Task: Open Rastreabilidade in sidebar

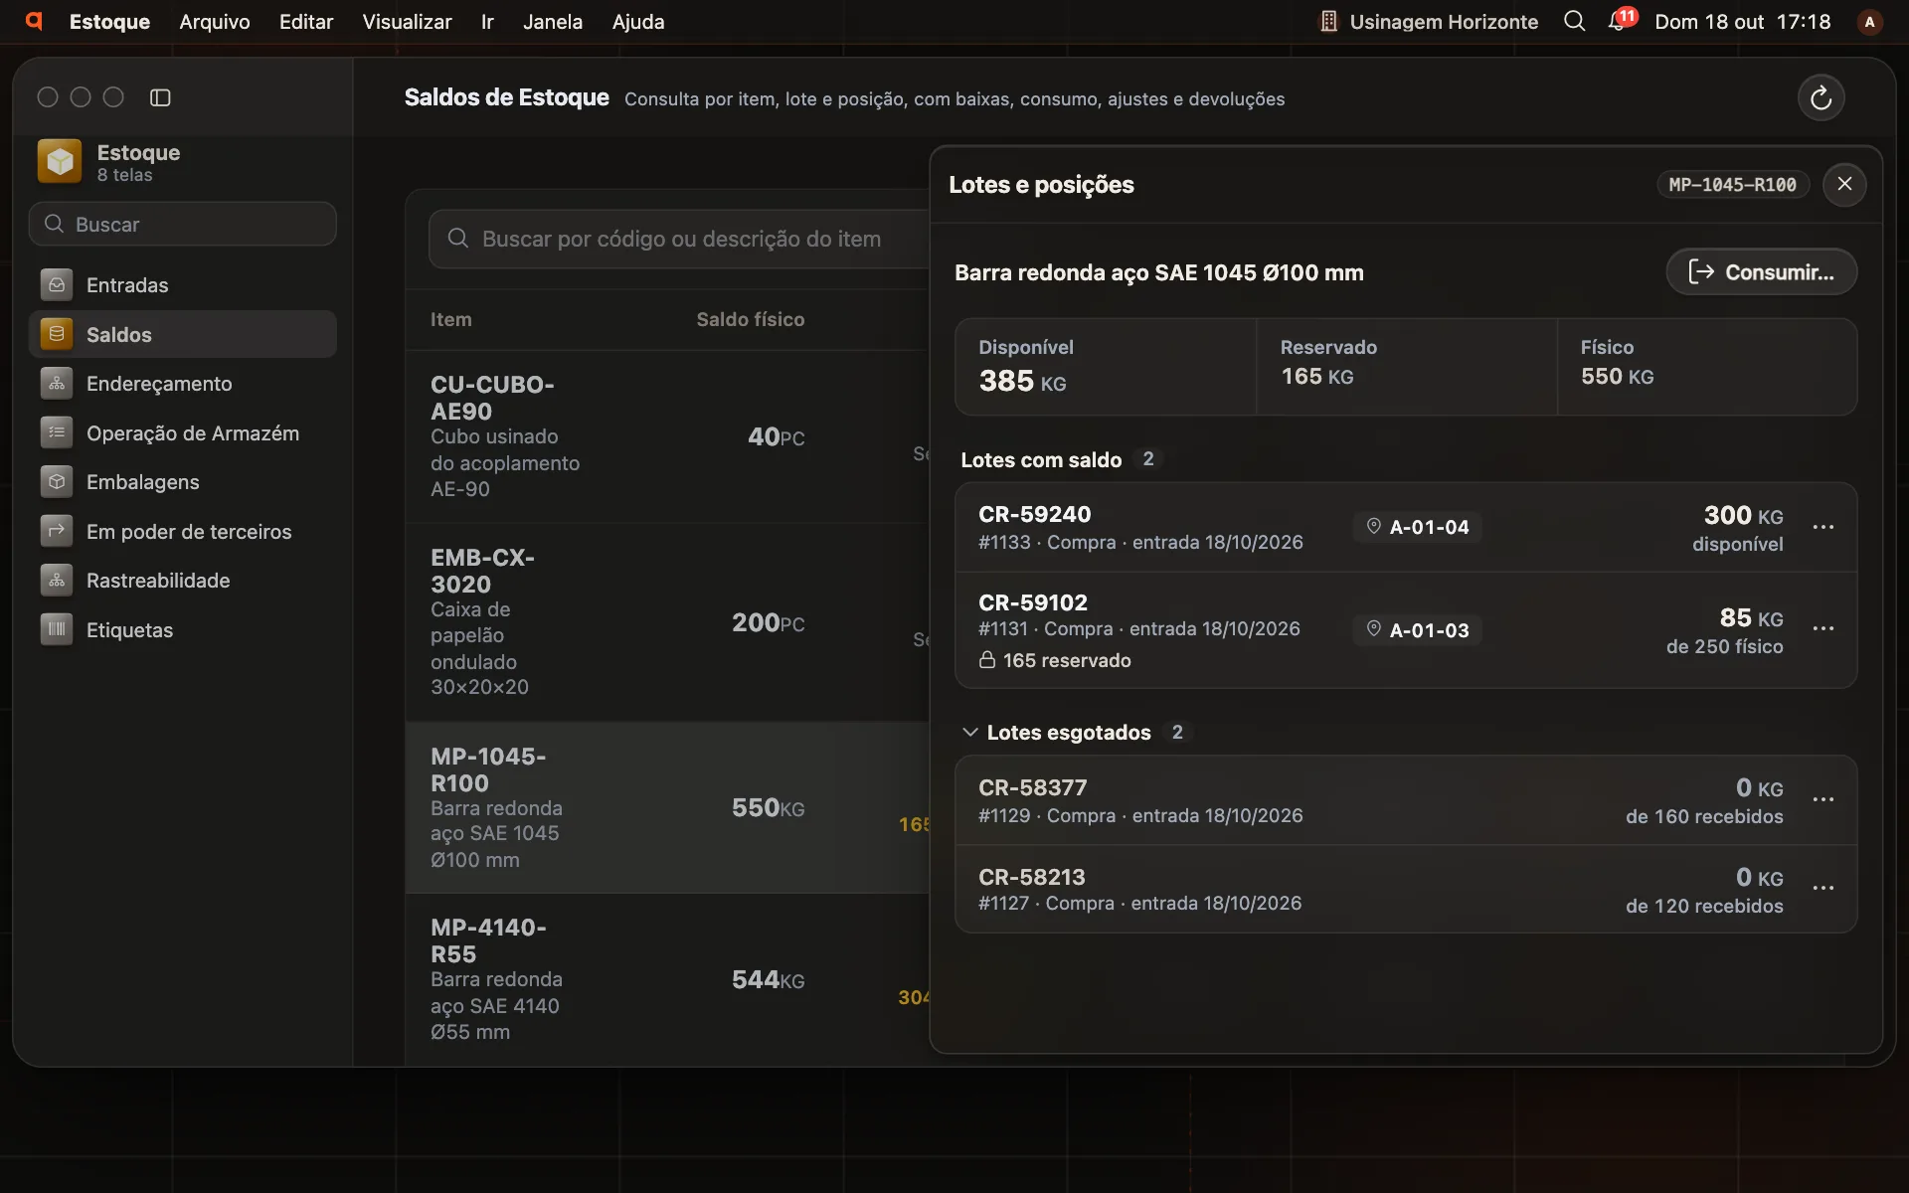Action: point(183,581)
